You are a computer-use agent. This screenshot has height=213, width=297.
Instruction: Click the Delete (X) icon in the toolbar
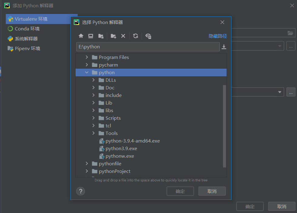coord(123,36)
